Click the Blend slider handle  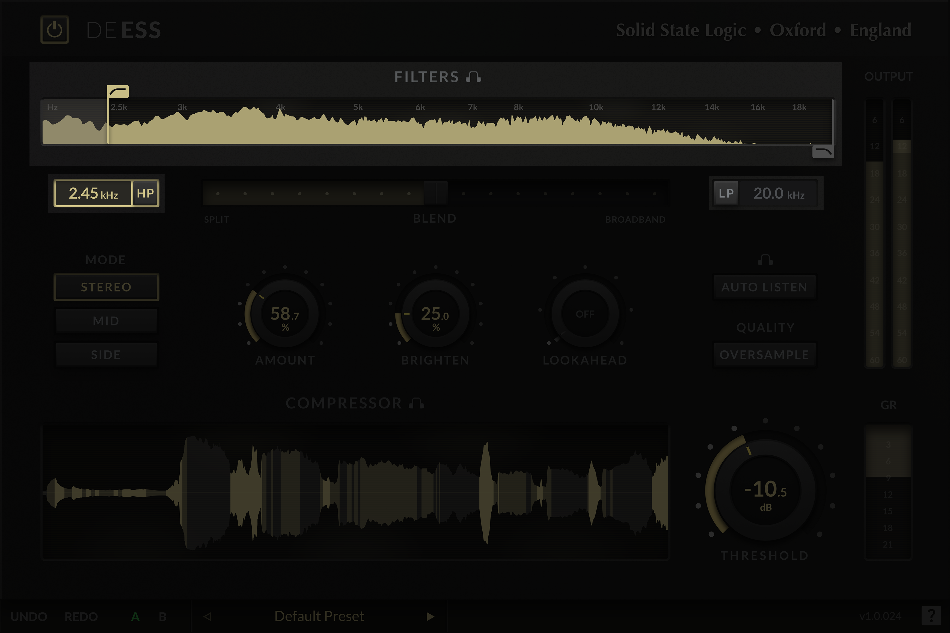pos(435,193)
